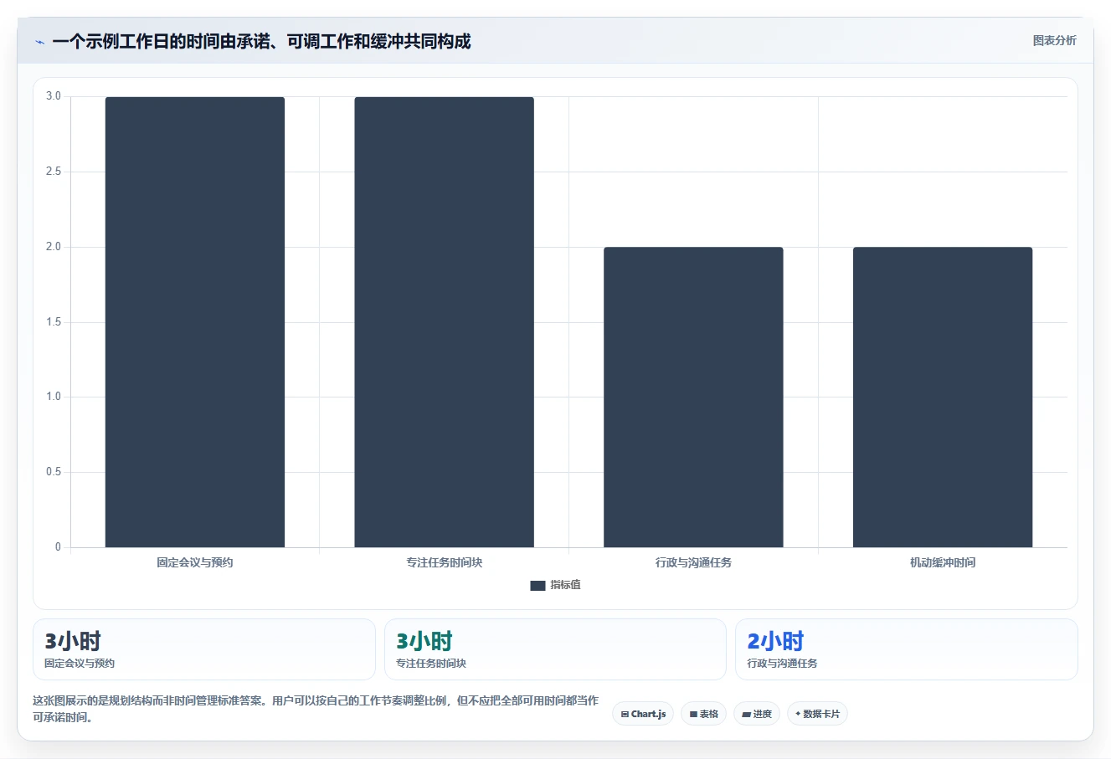Click the y-axis value 1.5
This screenshot has width=1111, height=759.
pos(54,322)
